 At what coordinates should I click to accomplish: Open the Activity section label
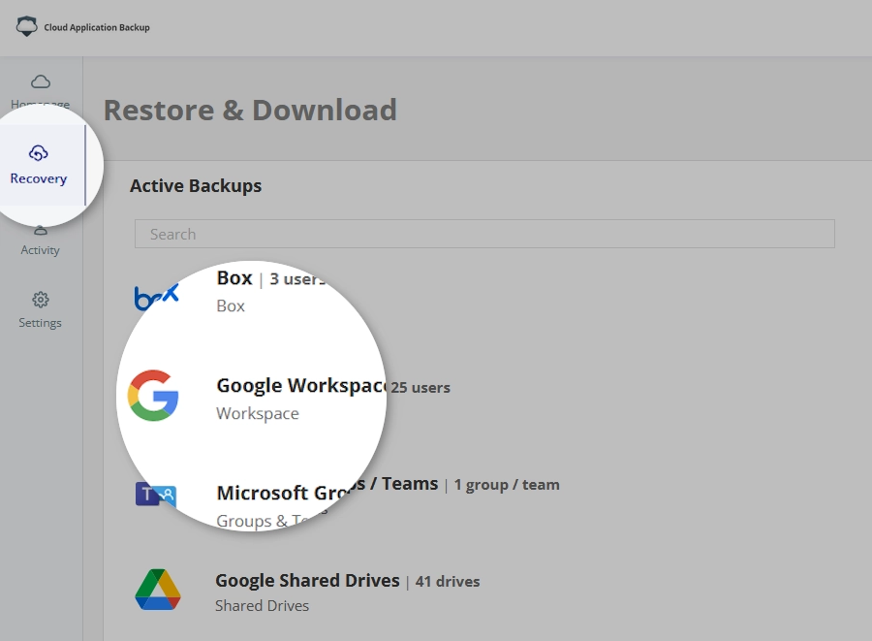(40, 250)
